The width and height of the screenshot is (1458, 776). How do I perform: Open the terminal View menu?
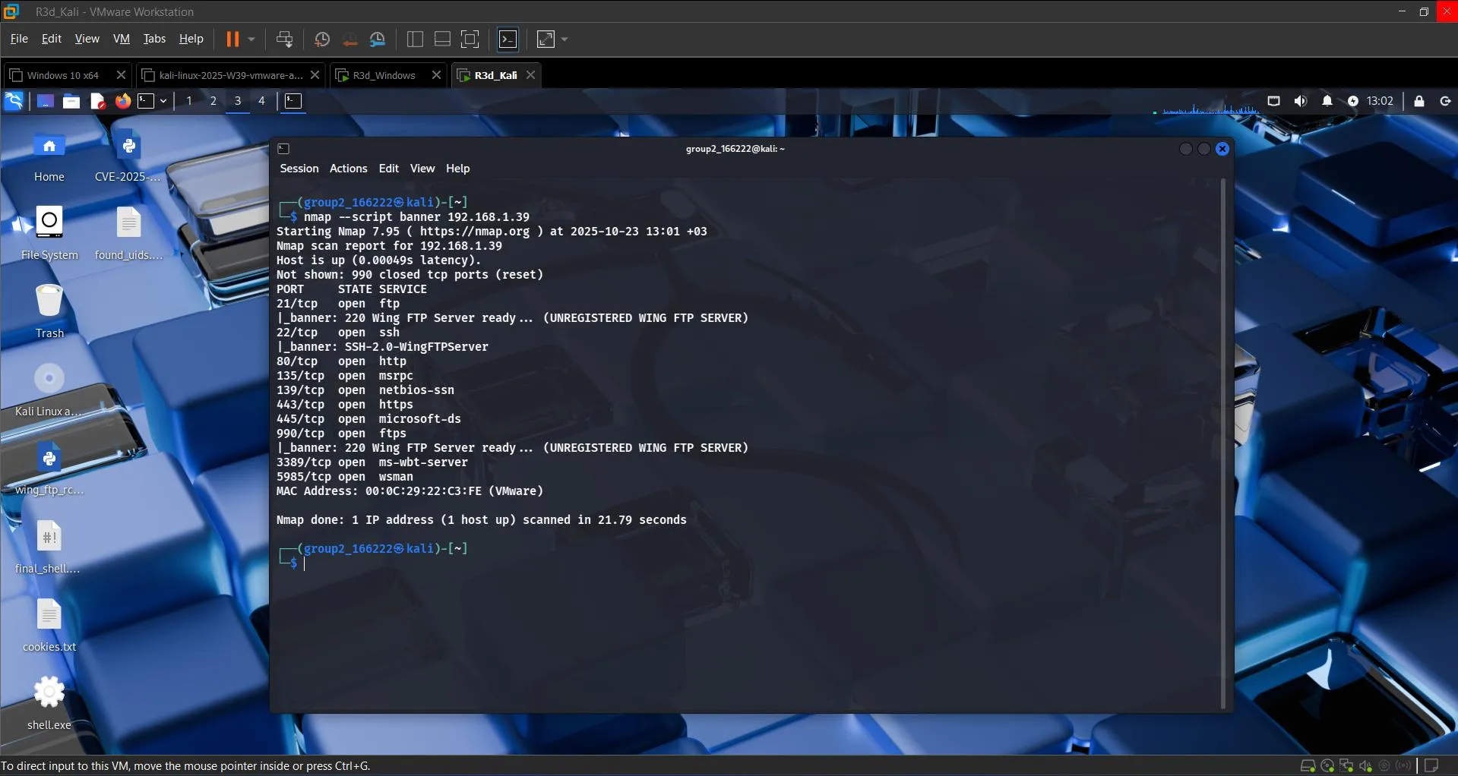422,169
